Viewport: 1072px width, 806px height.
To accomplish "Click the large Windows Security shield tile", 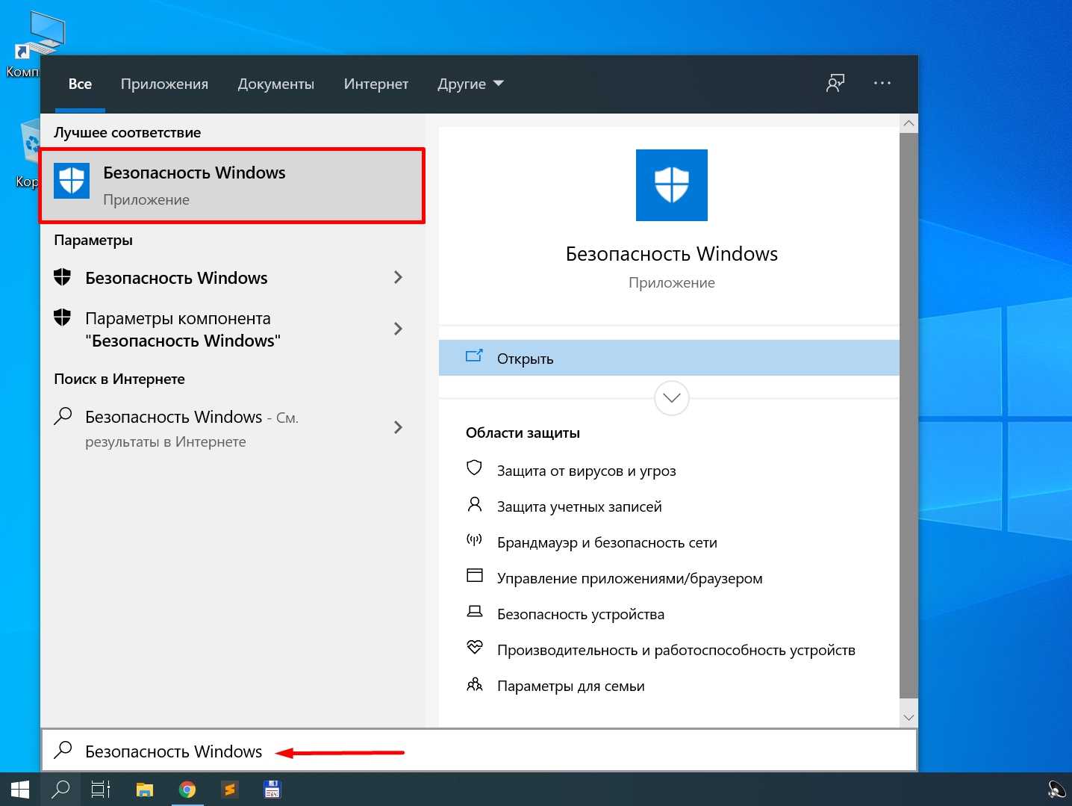I will coord(671,185).
